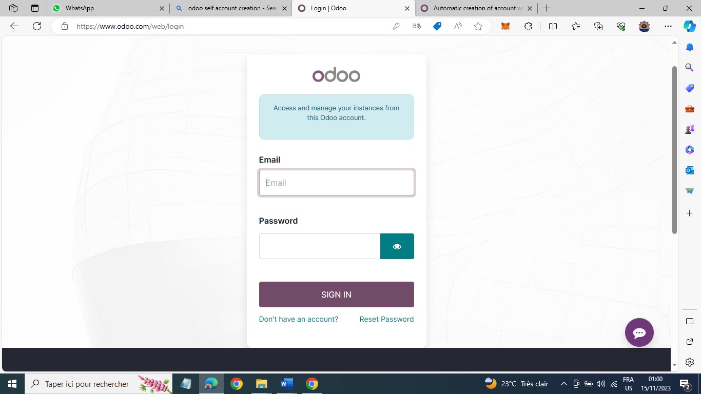The image size is (701, 394).
Task: Open the Reset Password link
Action: pos(386,319)
